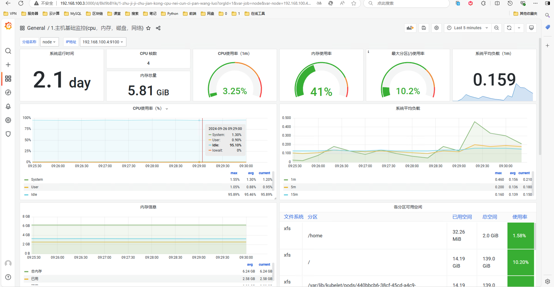Screen dimensions: 554x287
Task: Click the 10.20% usage cell for root
Action: click(x=521, y=262)
